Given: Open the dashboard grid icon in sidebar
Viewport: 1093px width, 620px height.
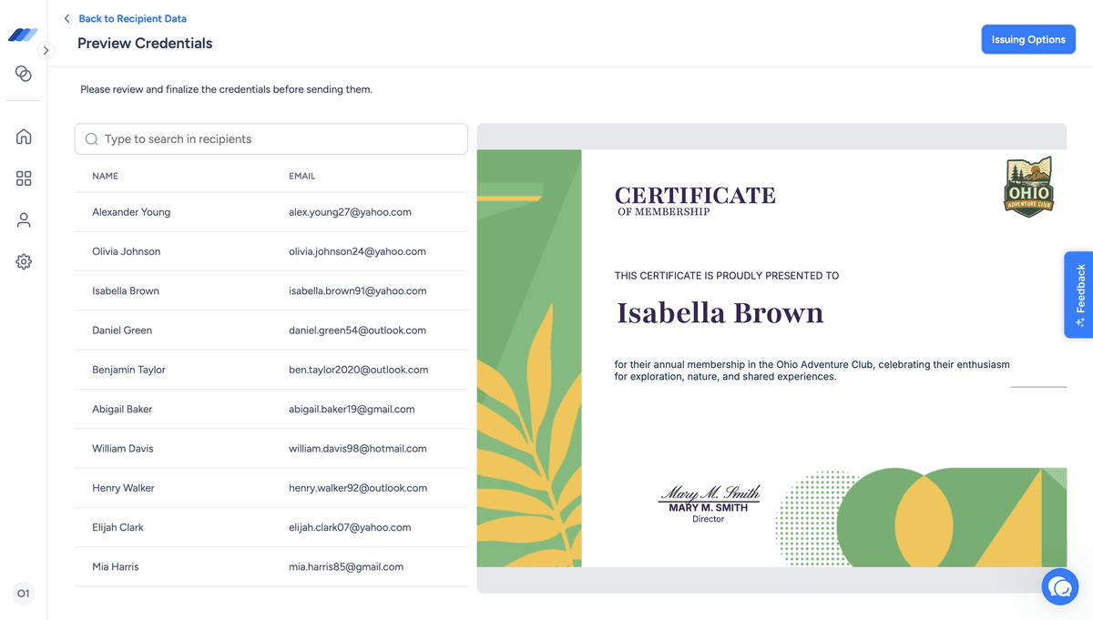Looking at the screenshot, I should click(24, 178).
